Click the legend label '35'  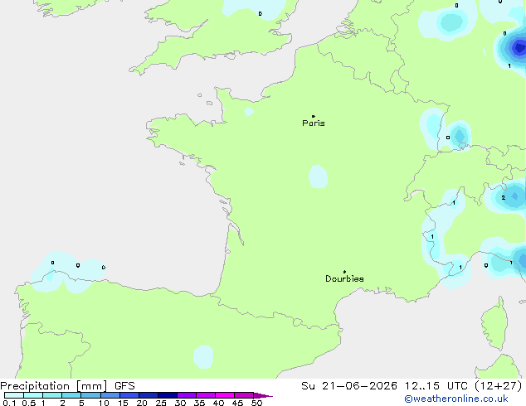(199, 403)
